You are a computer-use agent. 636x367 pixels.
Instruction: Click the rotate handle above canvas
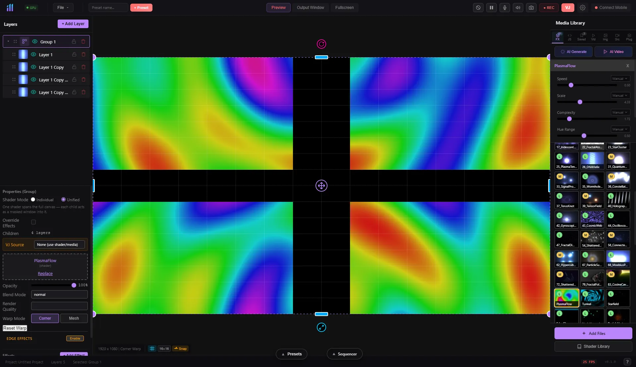point(321,44)
